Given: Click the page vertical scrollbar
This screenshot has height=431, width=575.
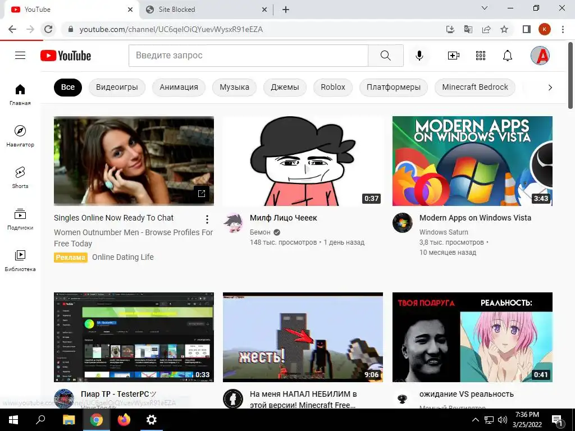Looking at the screenshot, I should [x=571, y=76].
